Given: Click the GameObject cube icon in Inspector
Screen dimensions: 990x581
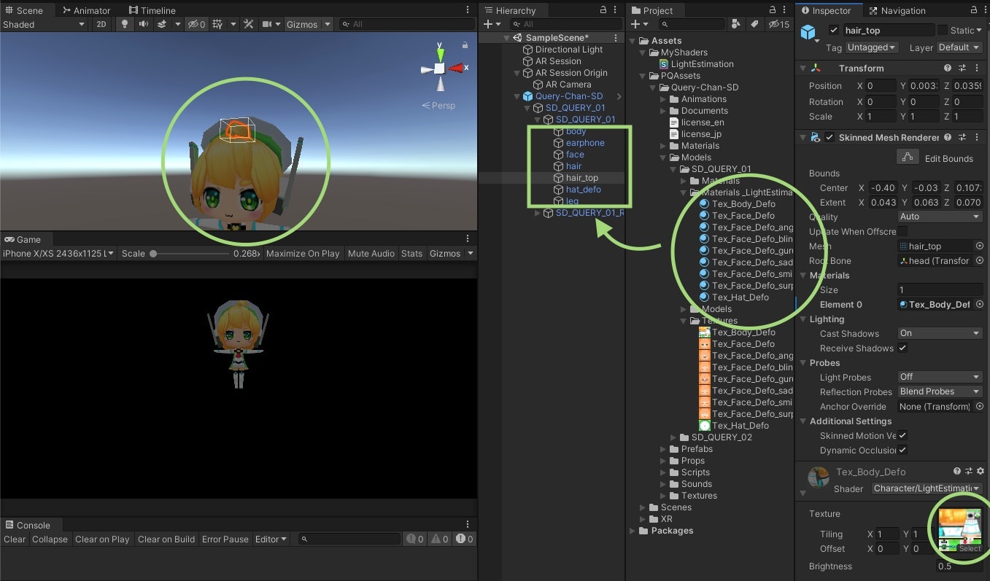Looking at the screenshot, I should [808, 32].
